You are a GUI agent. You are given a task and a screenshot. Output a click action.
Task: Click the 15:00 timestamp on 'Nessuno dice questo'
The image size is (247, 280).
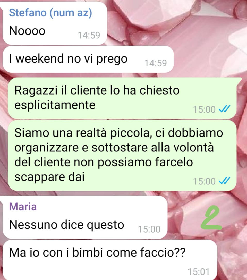tap(149, 229)
